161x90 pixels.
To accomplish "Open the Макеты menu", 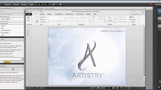I will pyautogui.click(x=16, y=4).
